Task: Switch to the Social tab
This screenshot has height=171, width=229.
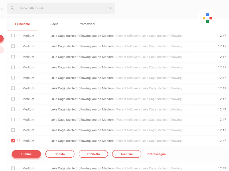Action: tap(55, 24)
